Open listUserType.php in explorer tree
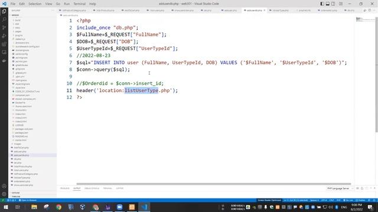The height and width of the screenshot is (212, 378). 22,178
